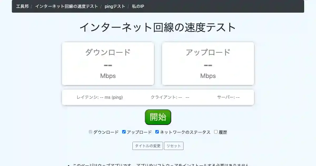Uncheck the アップロード checkbox
The image size is (316, 166).
click(x=124, y=132)
